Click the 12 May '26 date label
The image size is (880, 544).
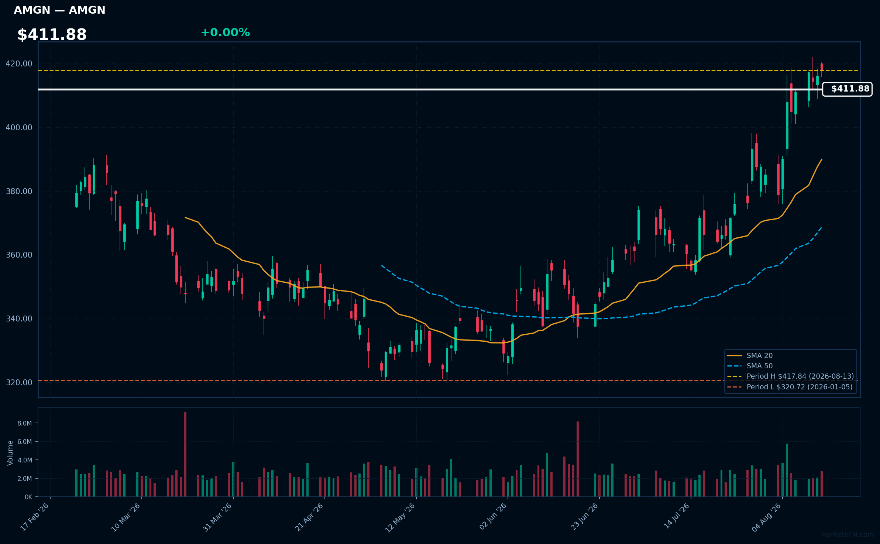(x=401, y=517)
